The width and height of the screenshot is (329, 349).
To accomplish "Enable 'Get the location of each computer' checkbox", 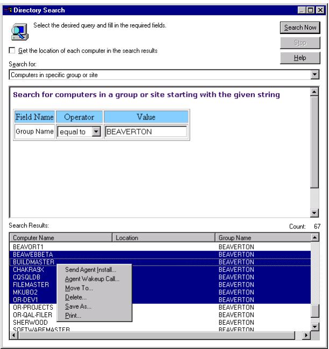I will pyautogui.click(x=12, y=51).
